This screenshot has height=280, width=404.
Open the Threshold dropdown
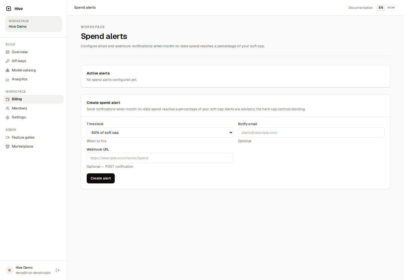(x=160, y=132)
